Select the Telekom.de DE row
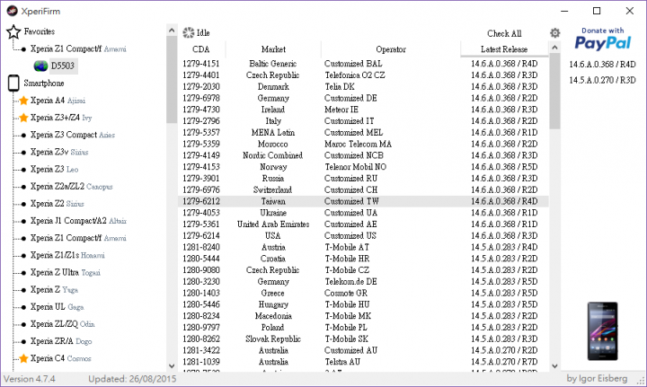The height and width of the screenshot is (387, 647). coord(363,282)
